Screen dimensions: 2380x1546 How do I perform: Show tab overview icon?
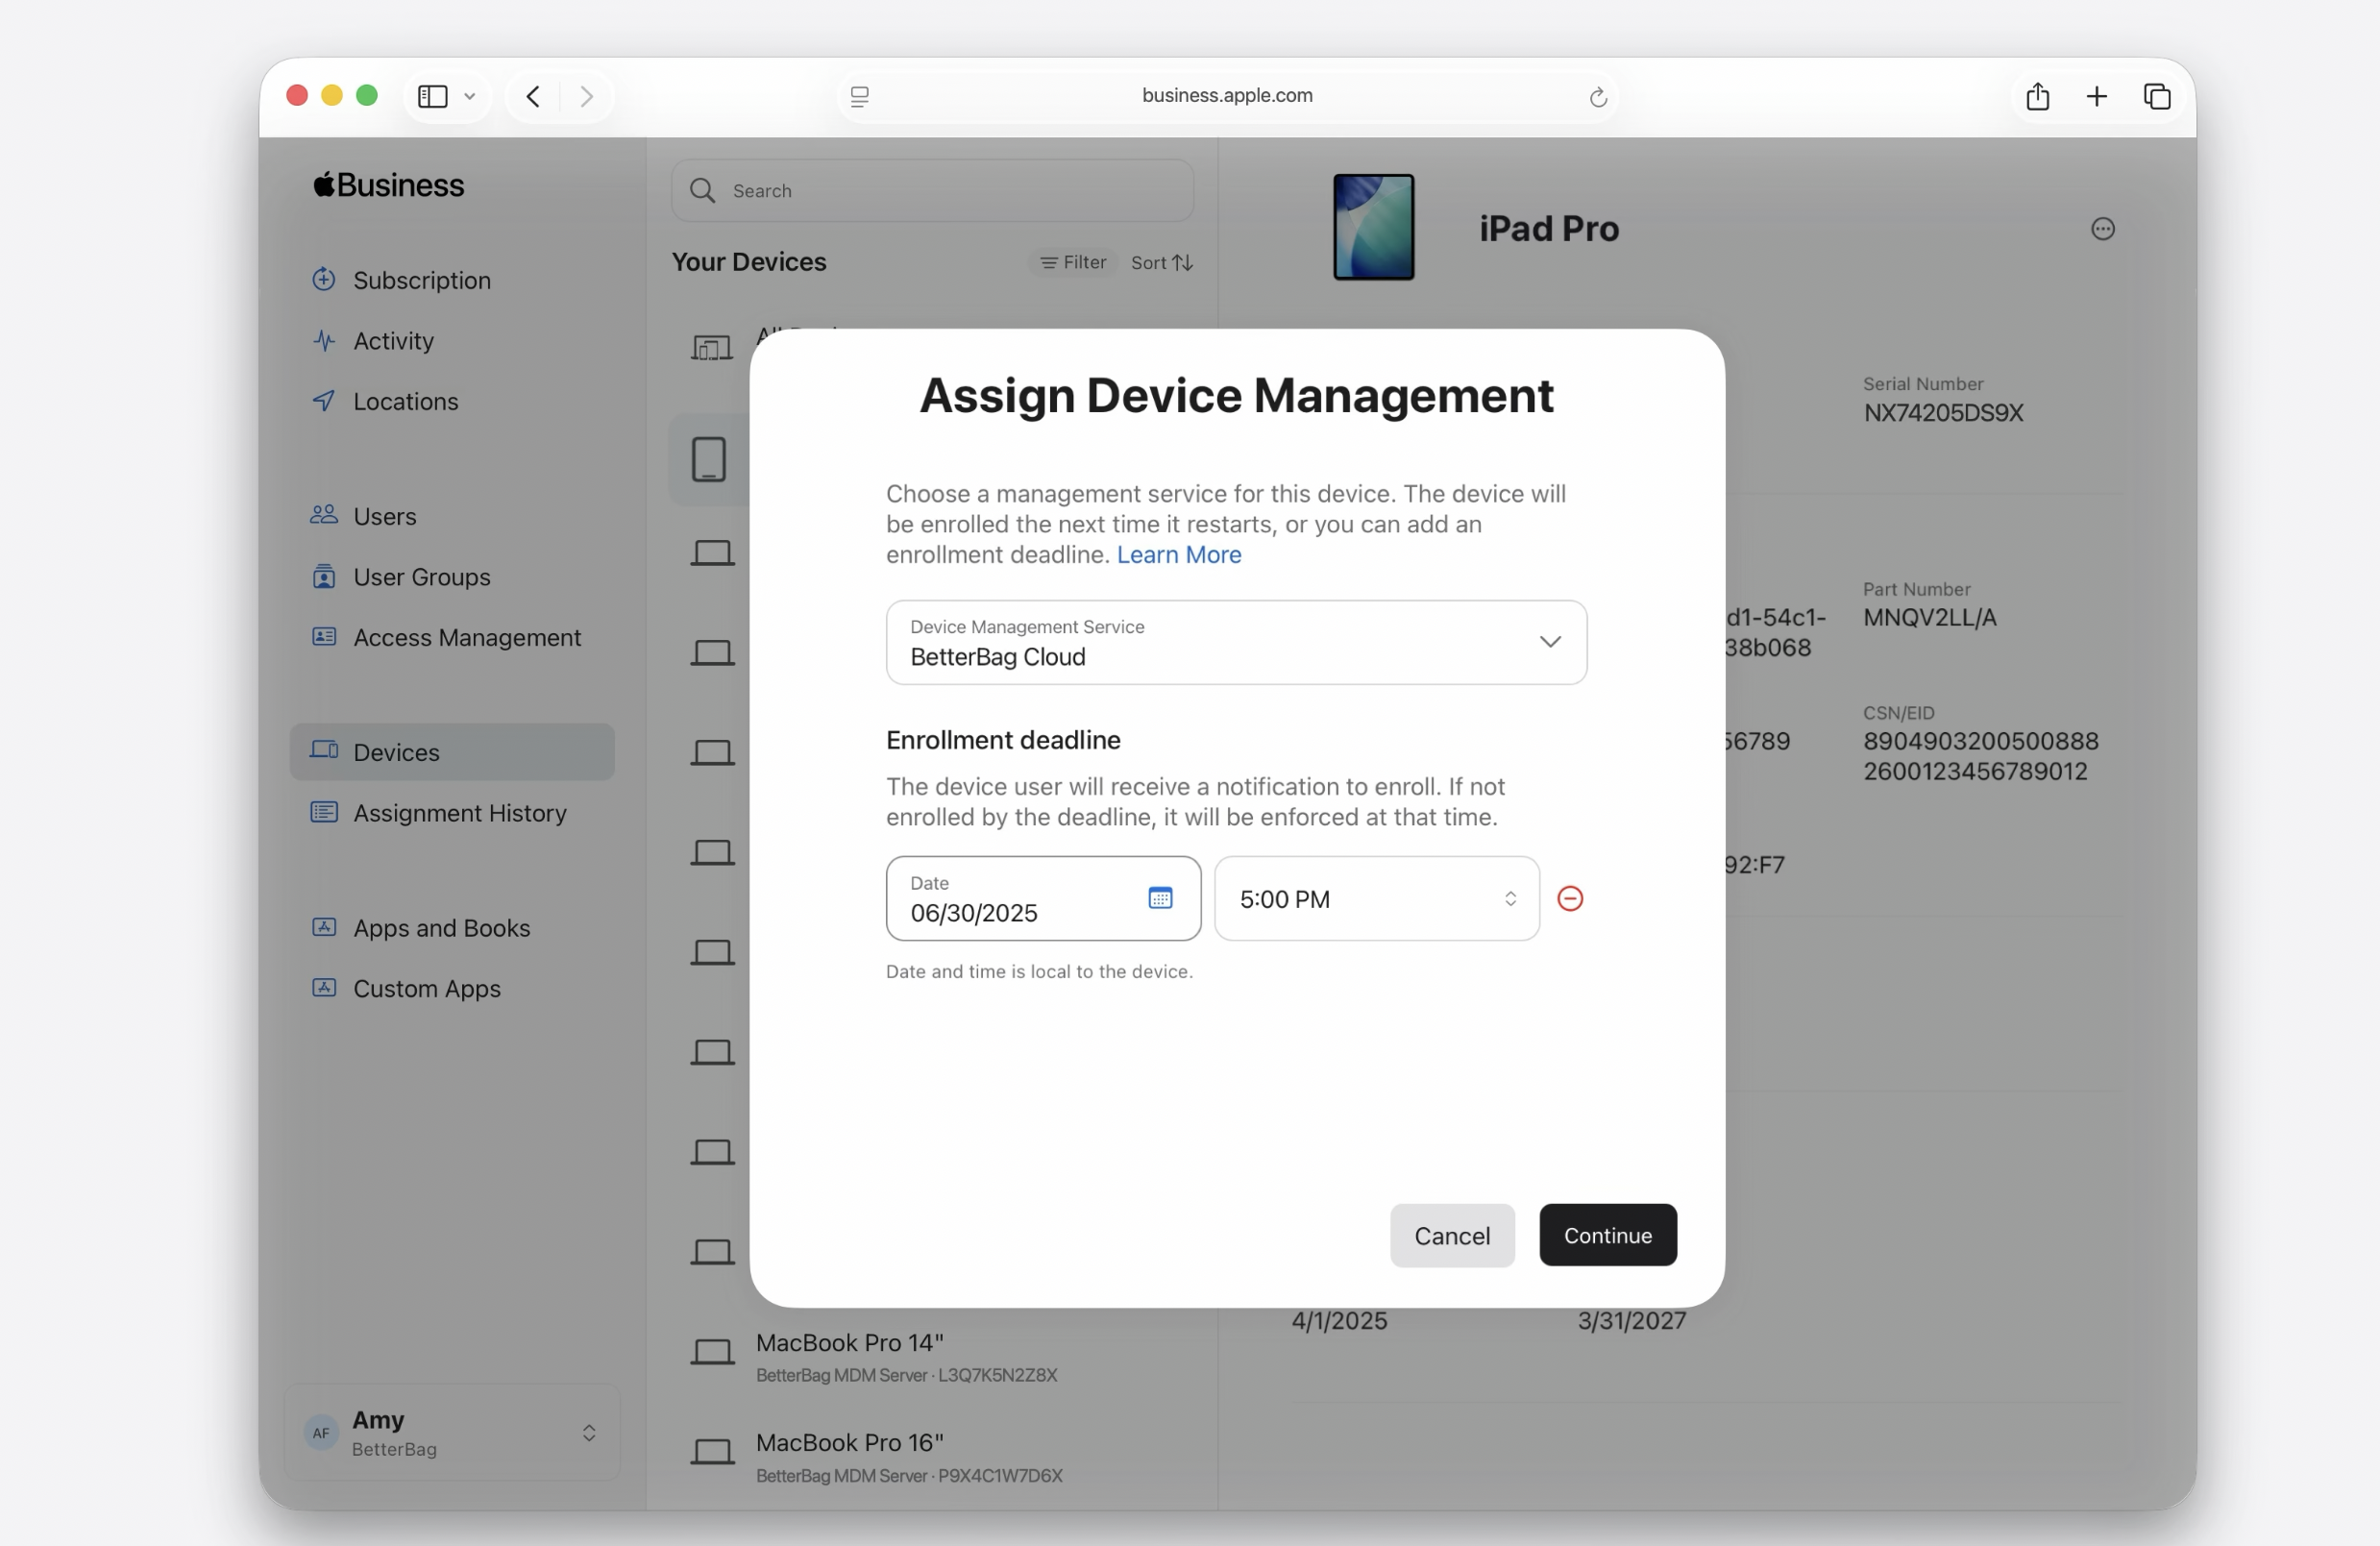[2157, 96]
